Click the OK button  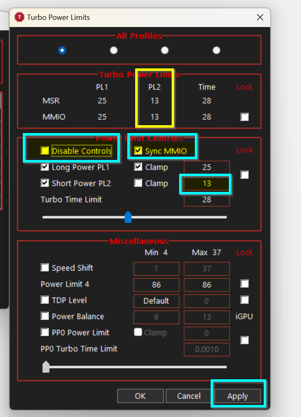click(141, 396)
